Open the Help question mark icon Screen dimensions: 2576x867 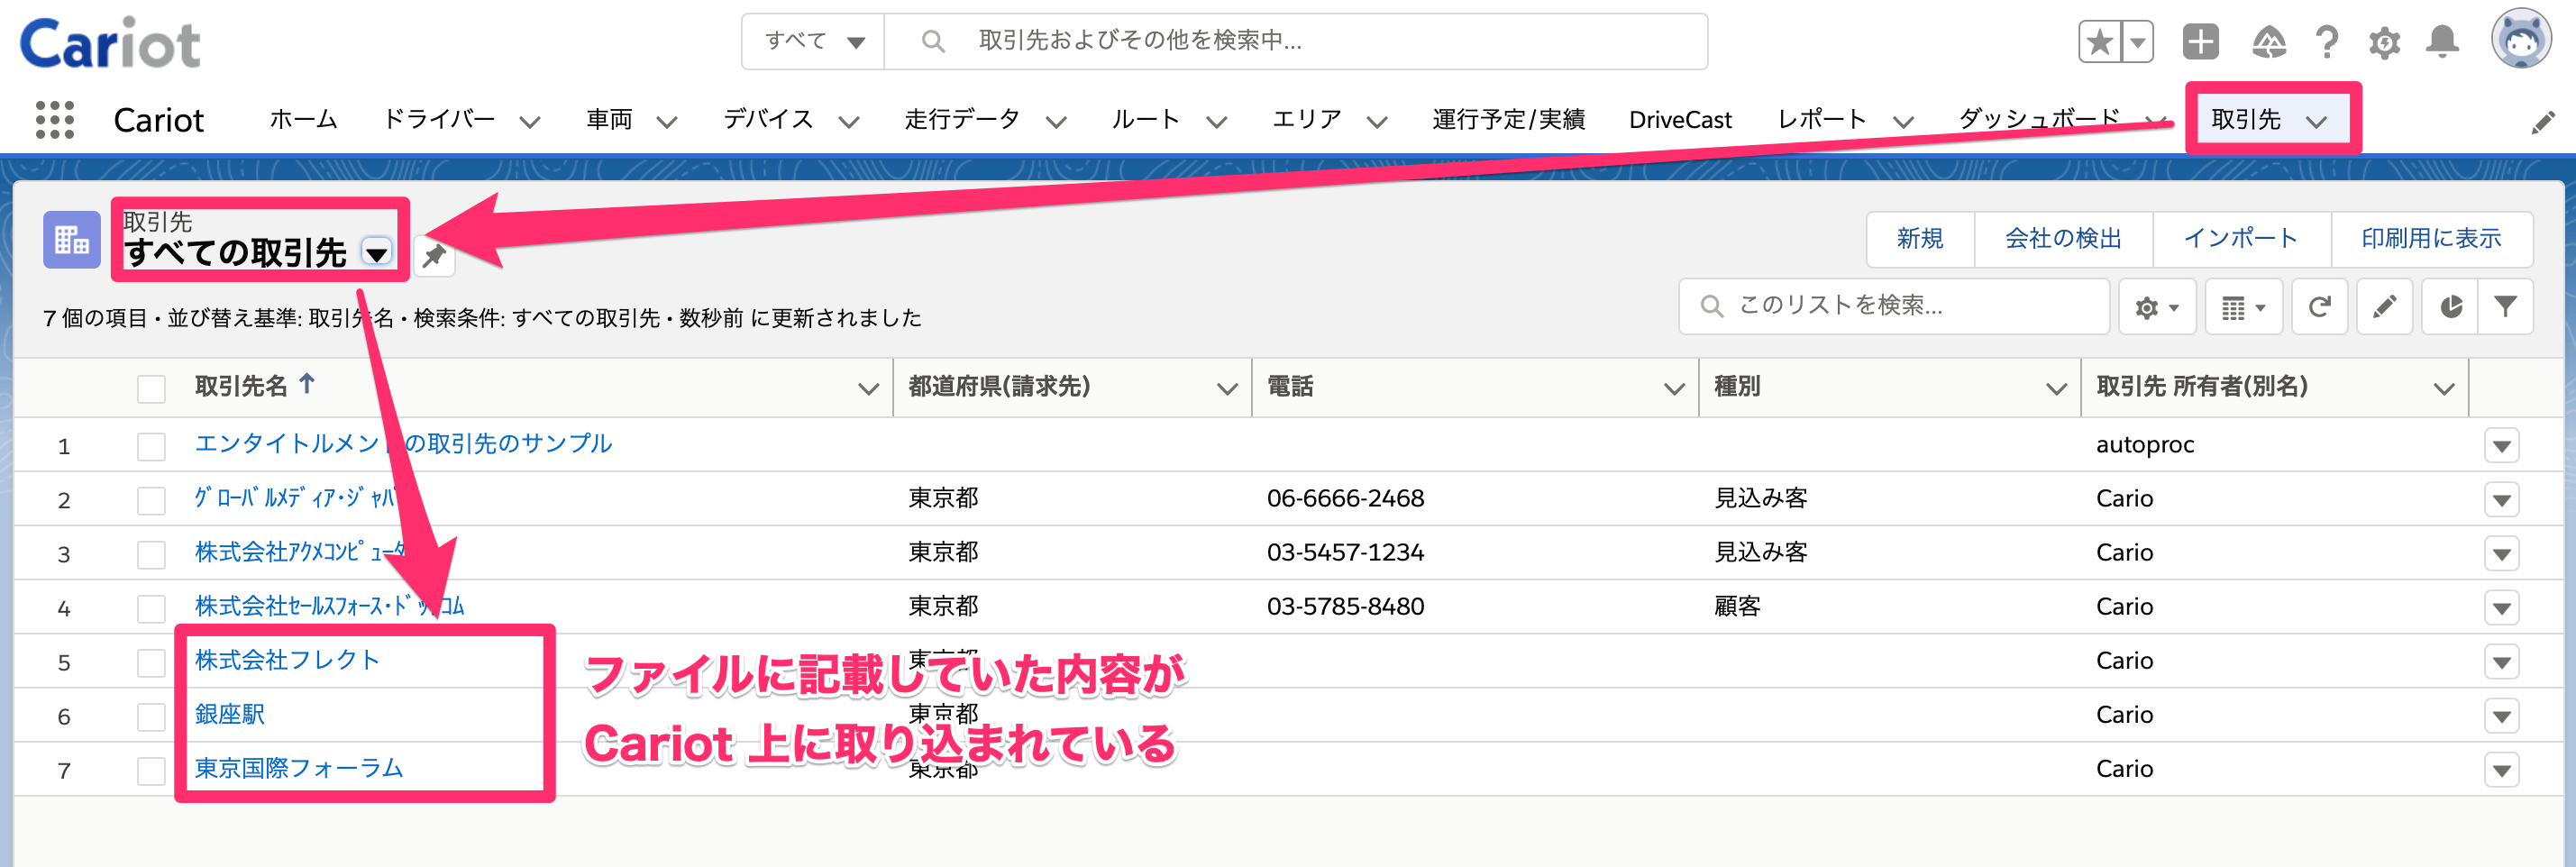click(2327, 42)
